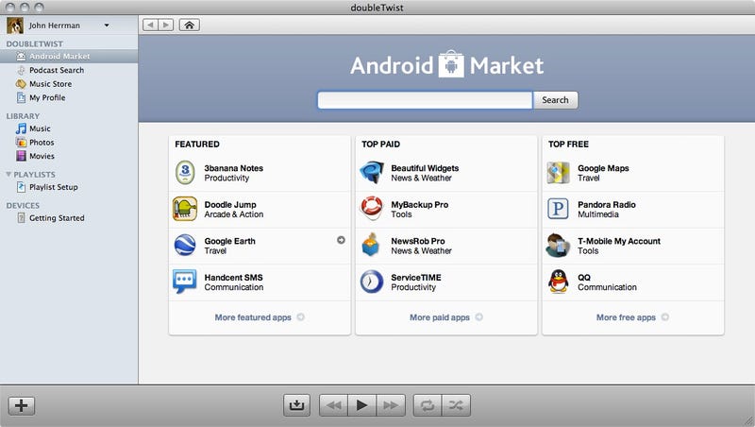Go back with the left arrow button
This screenshot has height=427, width=755.
point(150,26)
